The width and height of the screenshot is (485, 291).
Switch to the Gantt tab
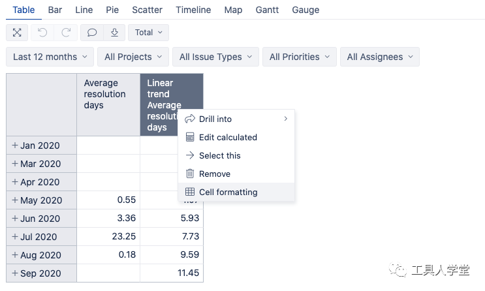point(267,10)
